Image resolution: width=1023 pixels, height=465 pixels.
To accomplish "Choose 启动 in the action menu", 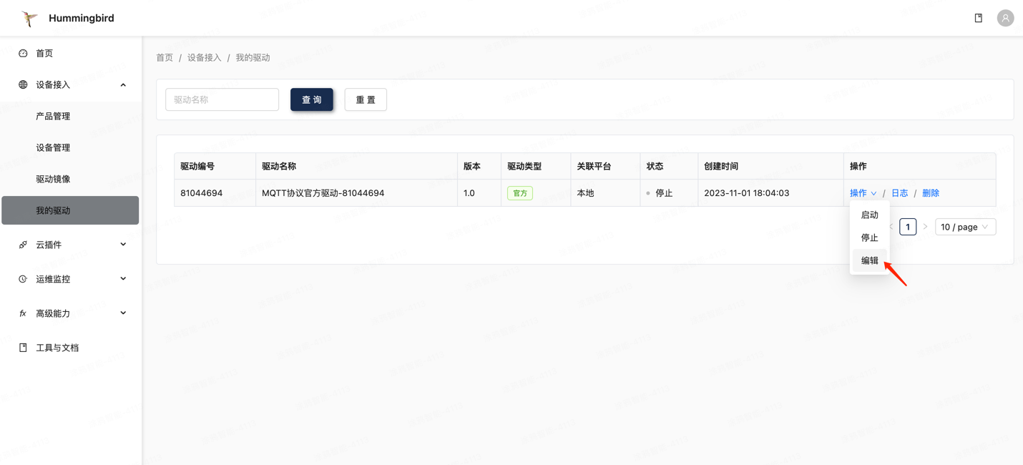I will tap(869, 214).
